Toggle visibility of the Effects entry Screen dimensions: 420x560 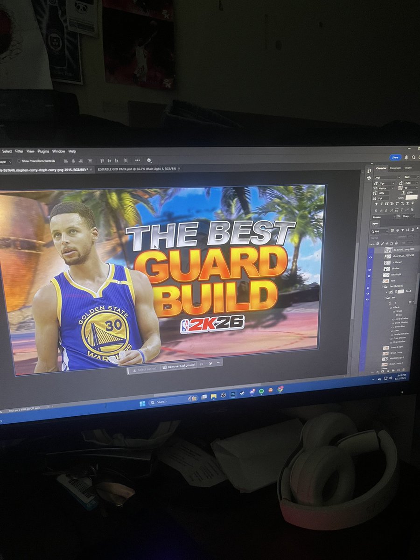click(x=391, y=308)
